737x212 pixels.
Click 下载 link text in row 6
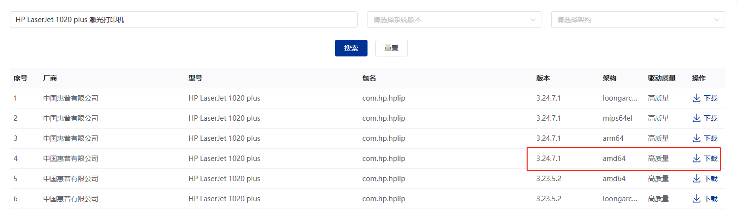pyautogui.click(x=710, y=199)
